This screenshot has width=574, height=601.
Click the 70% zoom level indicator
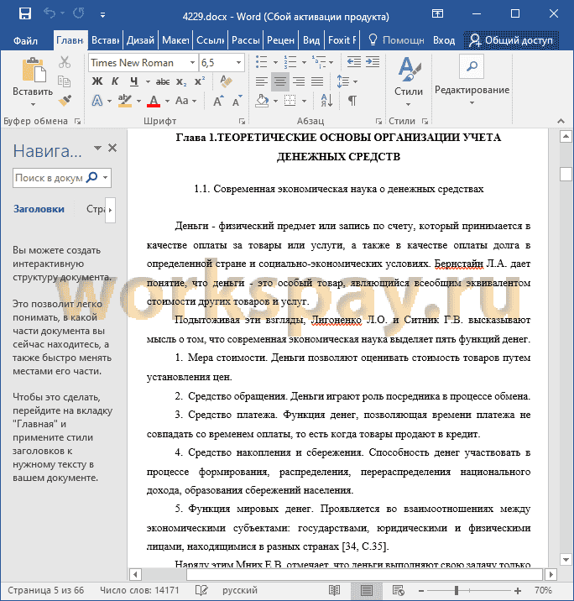click(x=543, y=590)
